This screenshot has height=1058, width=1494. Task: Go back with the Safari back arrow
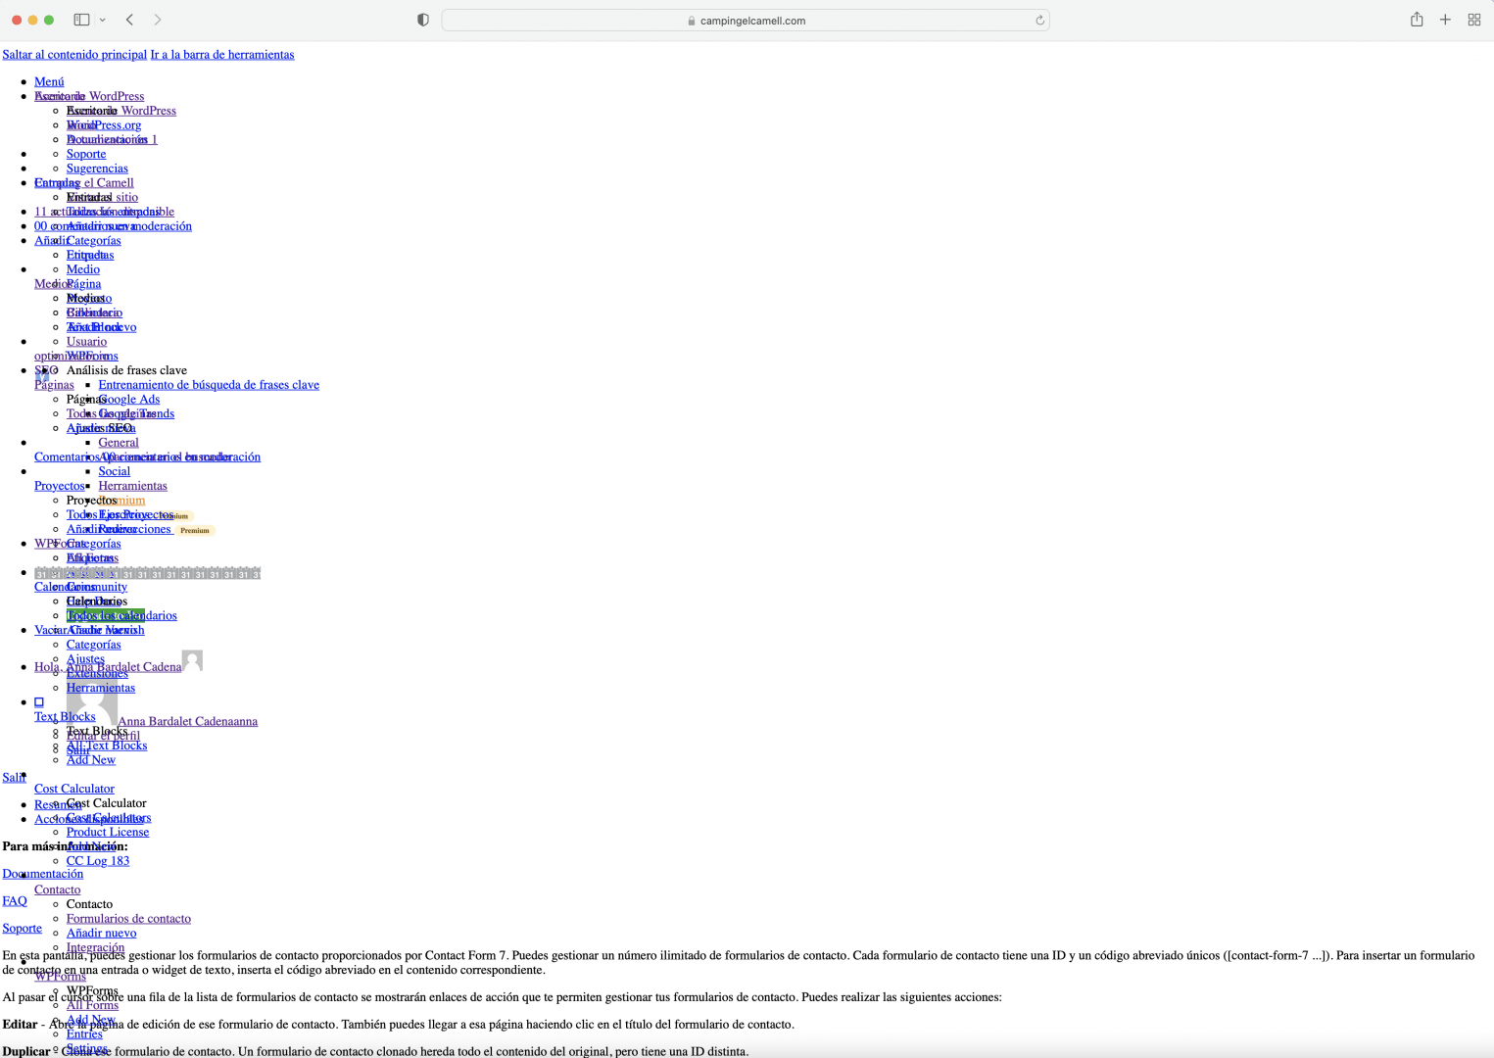129,20
